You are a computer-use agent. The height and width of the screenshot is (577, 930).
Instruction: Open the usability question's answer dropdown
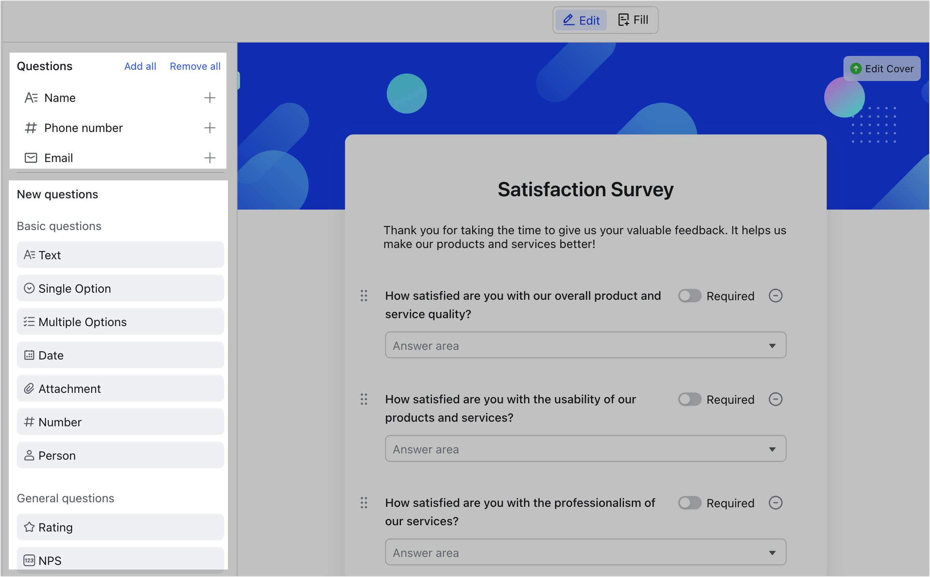tap(772, 449)
